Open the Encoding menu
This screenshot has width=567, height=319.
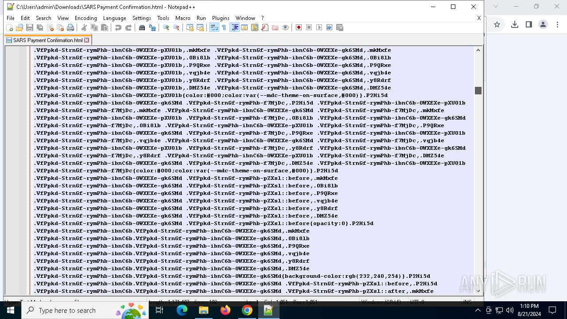(86, 18)
